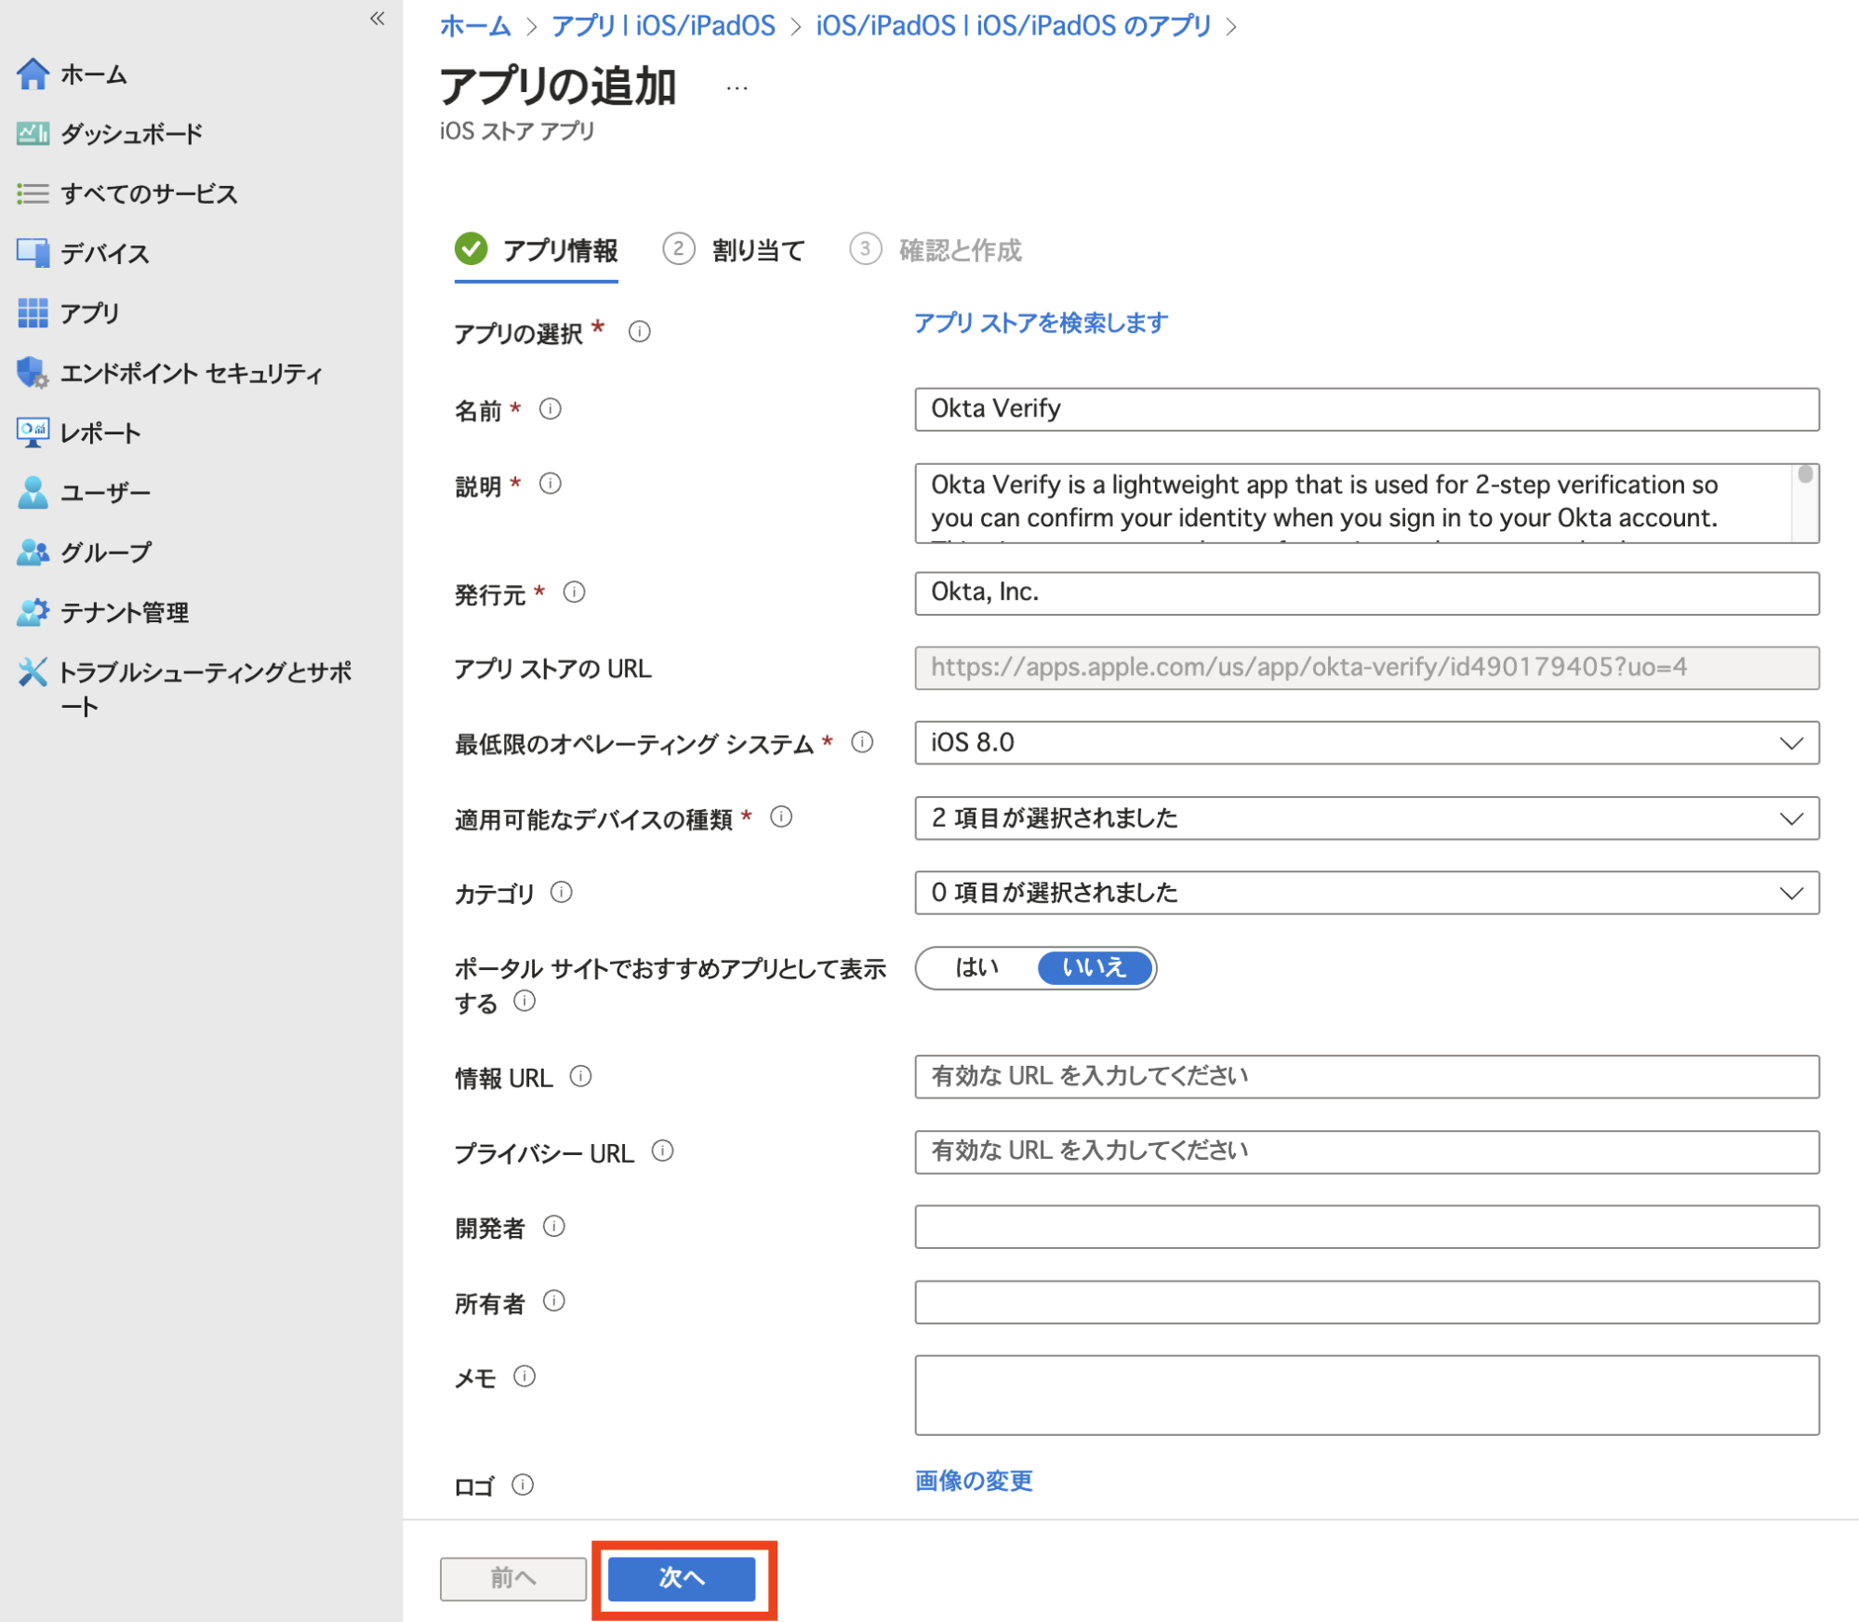Click the 名前 field containing Okta Verify

point(1366,409)
